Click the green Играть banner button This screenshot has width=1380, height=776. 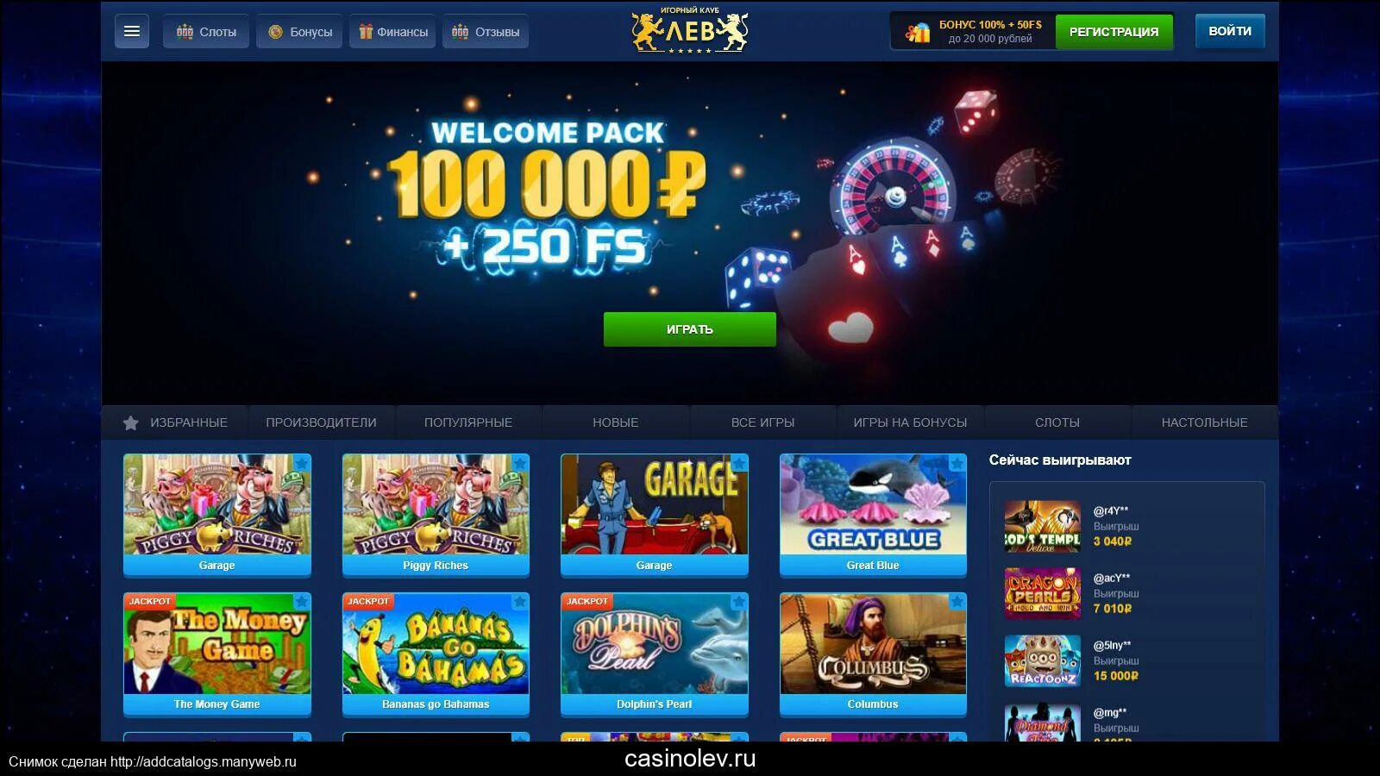point(690,329)
